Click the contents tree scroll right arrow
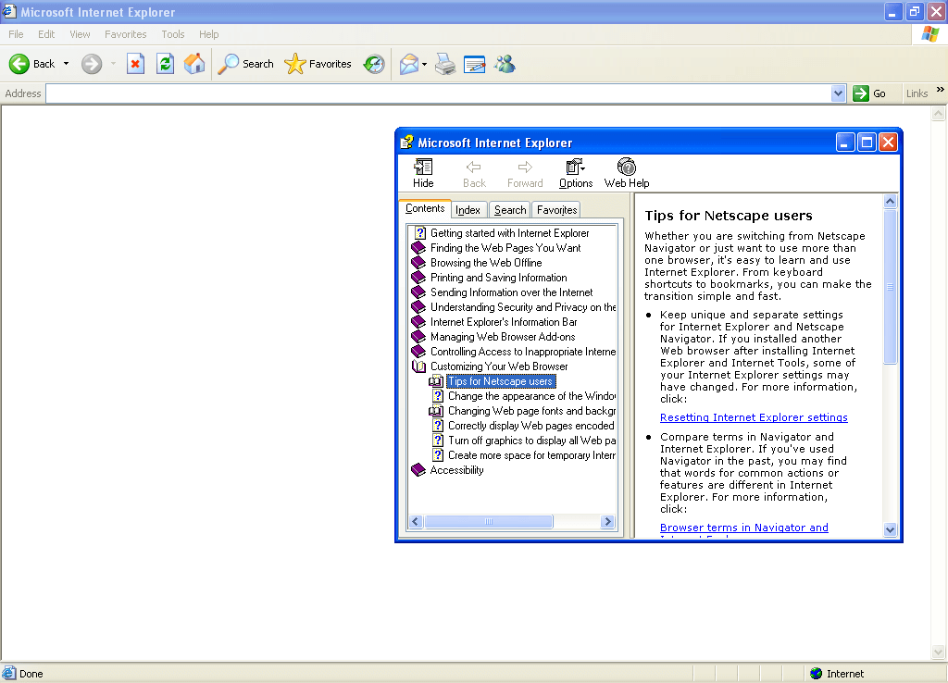This screenshot has width=948, height=683. coord(607,522)
